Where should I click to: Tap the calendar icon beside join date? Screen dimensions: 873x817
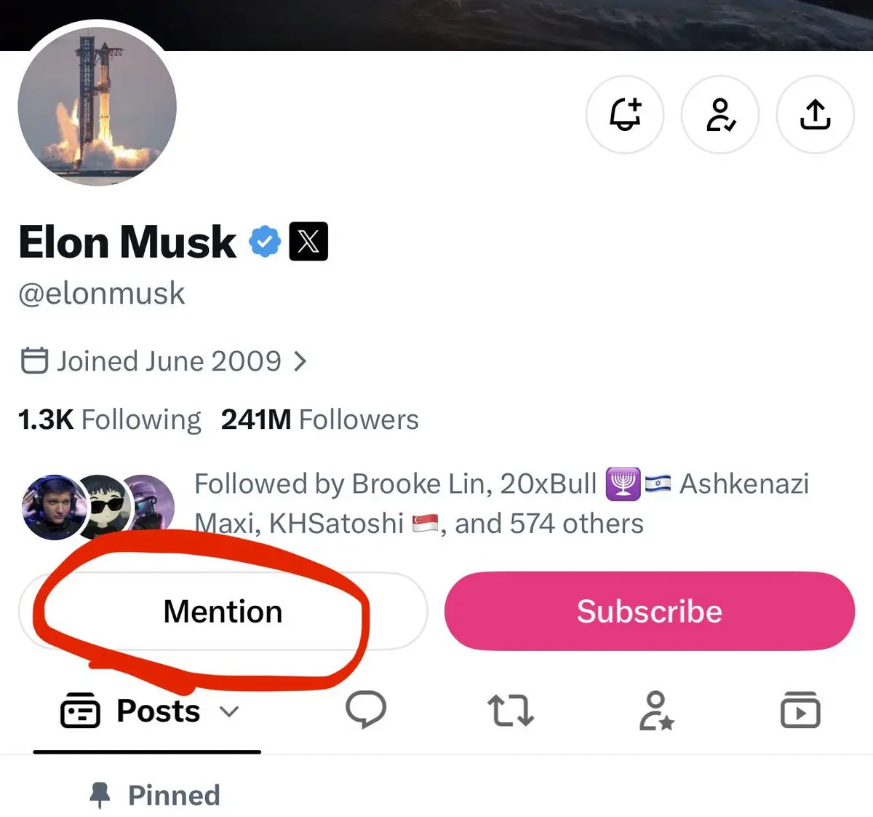pyautogui.click(x=34, y=360)
